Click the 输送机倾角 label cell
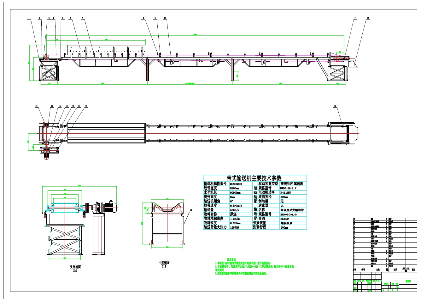The image size is (427, 301). pos(212,201)
